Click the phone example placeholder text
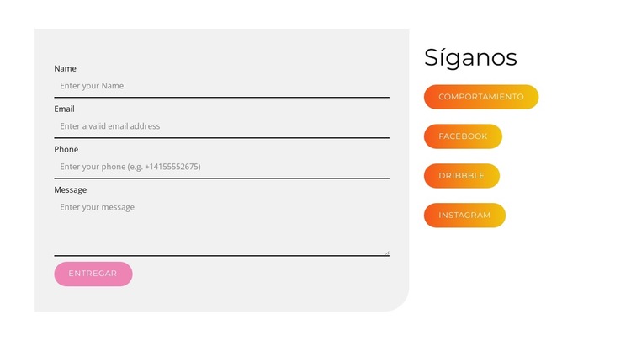This screenshot has width=631, height=341. click(x=130, y=167)
